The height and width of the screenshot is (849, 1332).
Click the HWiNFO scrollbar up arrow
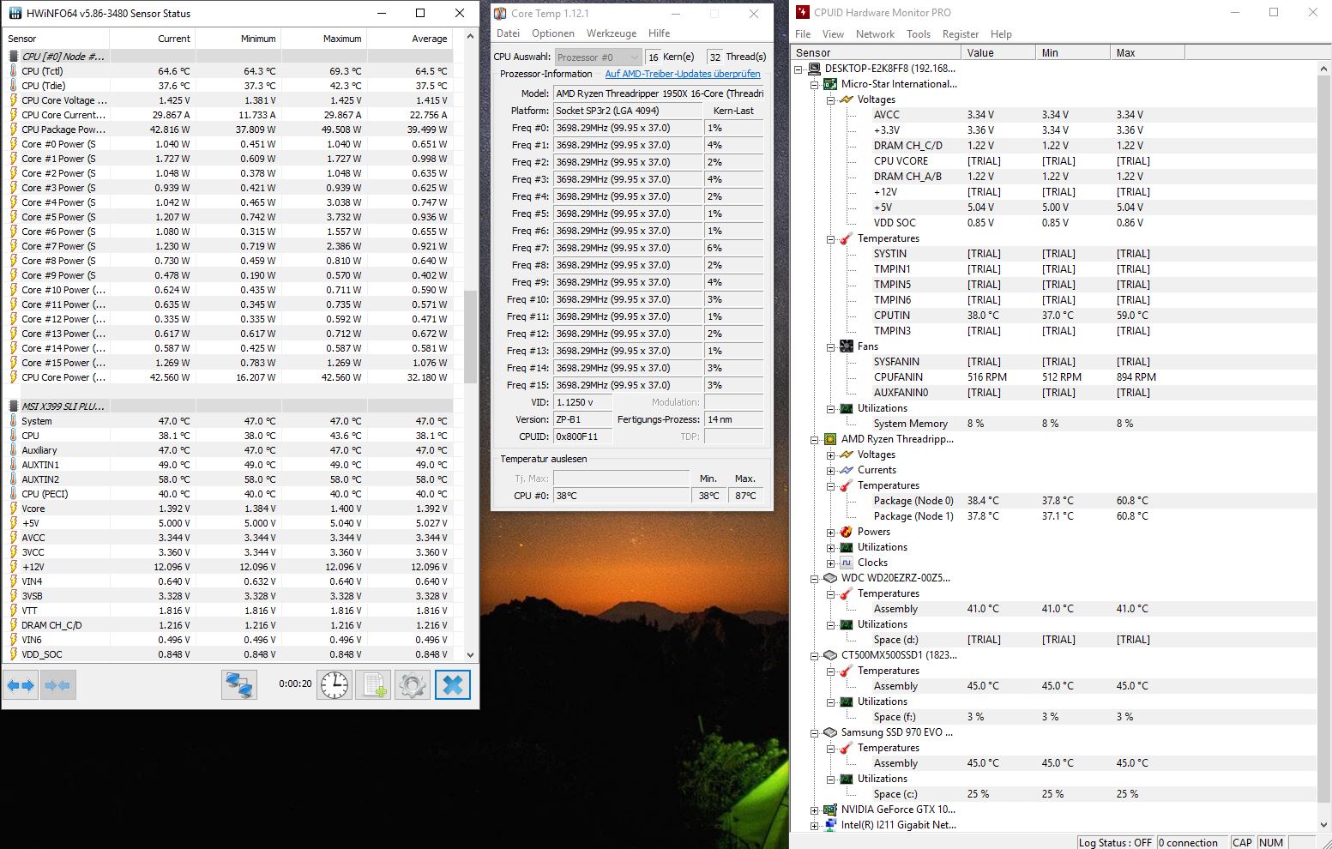tap(470, 38)
